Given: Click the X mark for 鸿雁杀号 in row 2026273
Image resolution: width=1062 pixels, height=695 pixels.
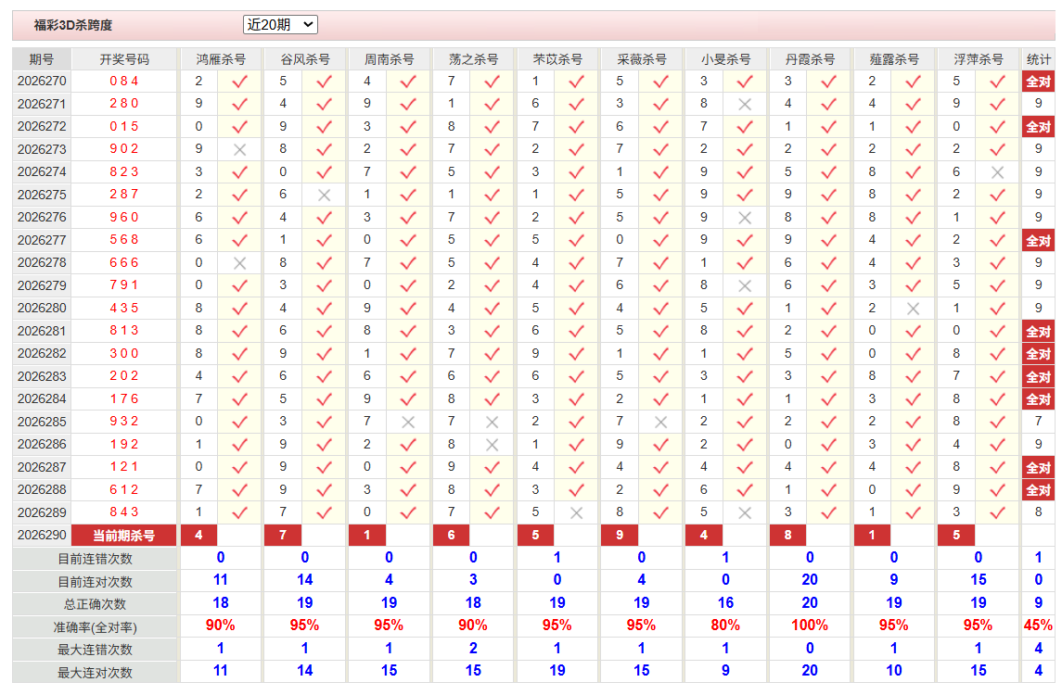Looking at the screenshot, I should (x=240, y=149).
